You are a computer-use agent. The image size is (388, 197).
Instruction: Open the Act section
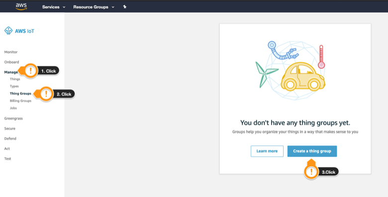[7, 149]
